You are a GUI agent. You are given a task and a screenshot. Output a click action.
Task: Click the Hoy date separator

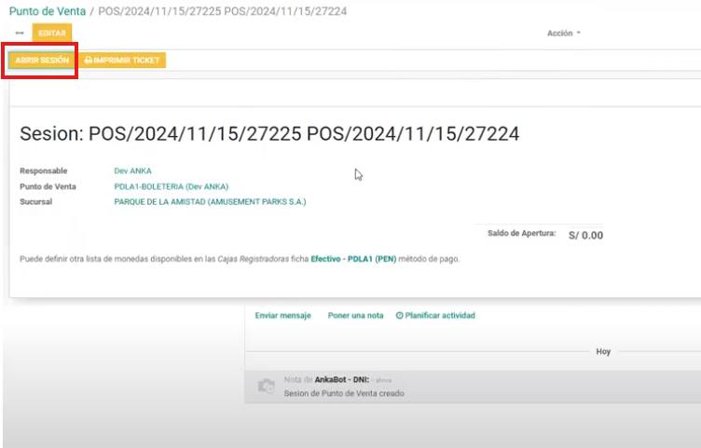[603, 352]
